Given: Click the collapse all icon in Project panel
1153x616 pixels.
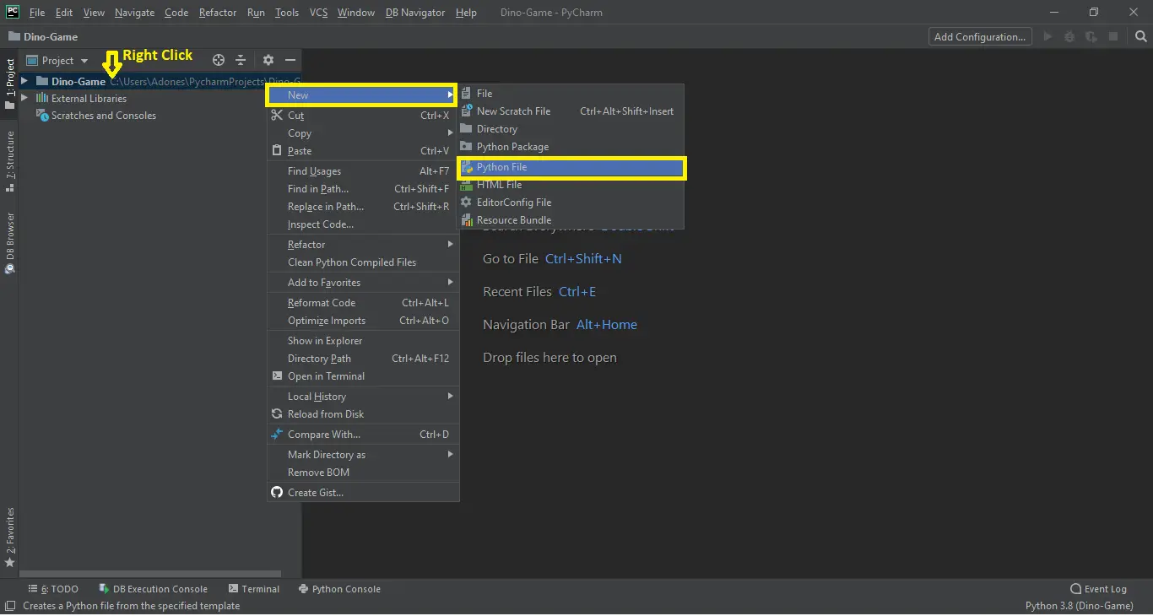Looking at the screenshot, I should 241,60.
